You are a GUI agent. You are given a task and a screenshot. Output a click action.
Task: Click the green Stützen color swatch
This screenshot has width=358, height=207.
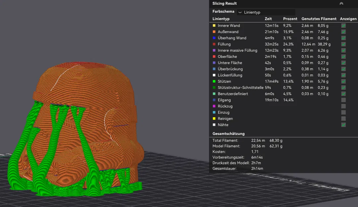(x=214, y=81)
